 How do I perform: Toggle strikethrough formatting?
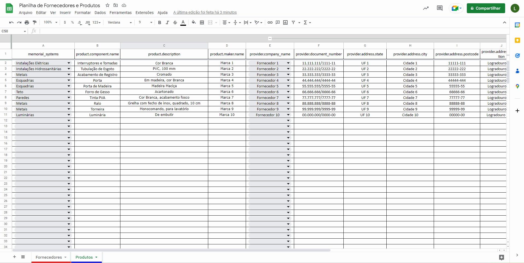(x=175, y=22)
